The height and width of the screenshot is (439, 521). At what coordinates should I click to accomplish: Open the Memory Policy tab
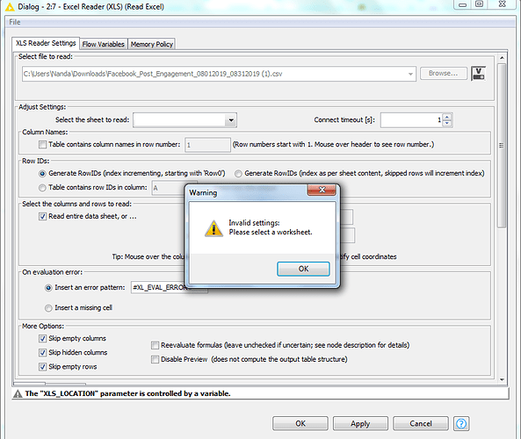152,44
